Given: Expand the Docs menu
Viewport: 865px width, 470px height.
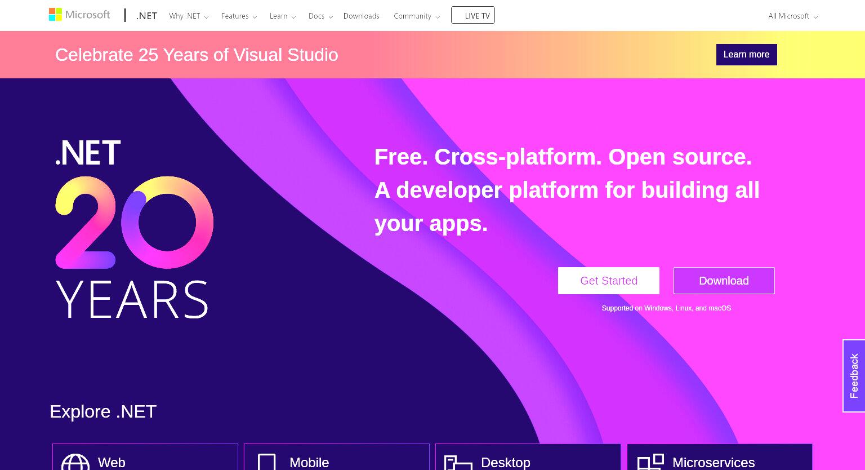Looking at the screenshot, I should pyautogui.click(x=320, y=16).
